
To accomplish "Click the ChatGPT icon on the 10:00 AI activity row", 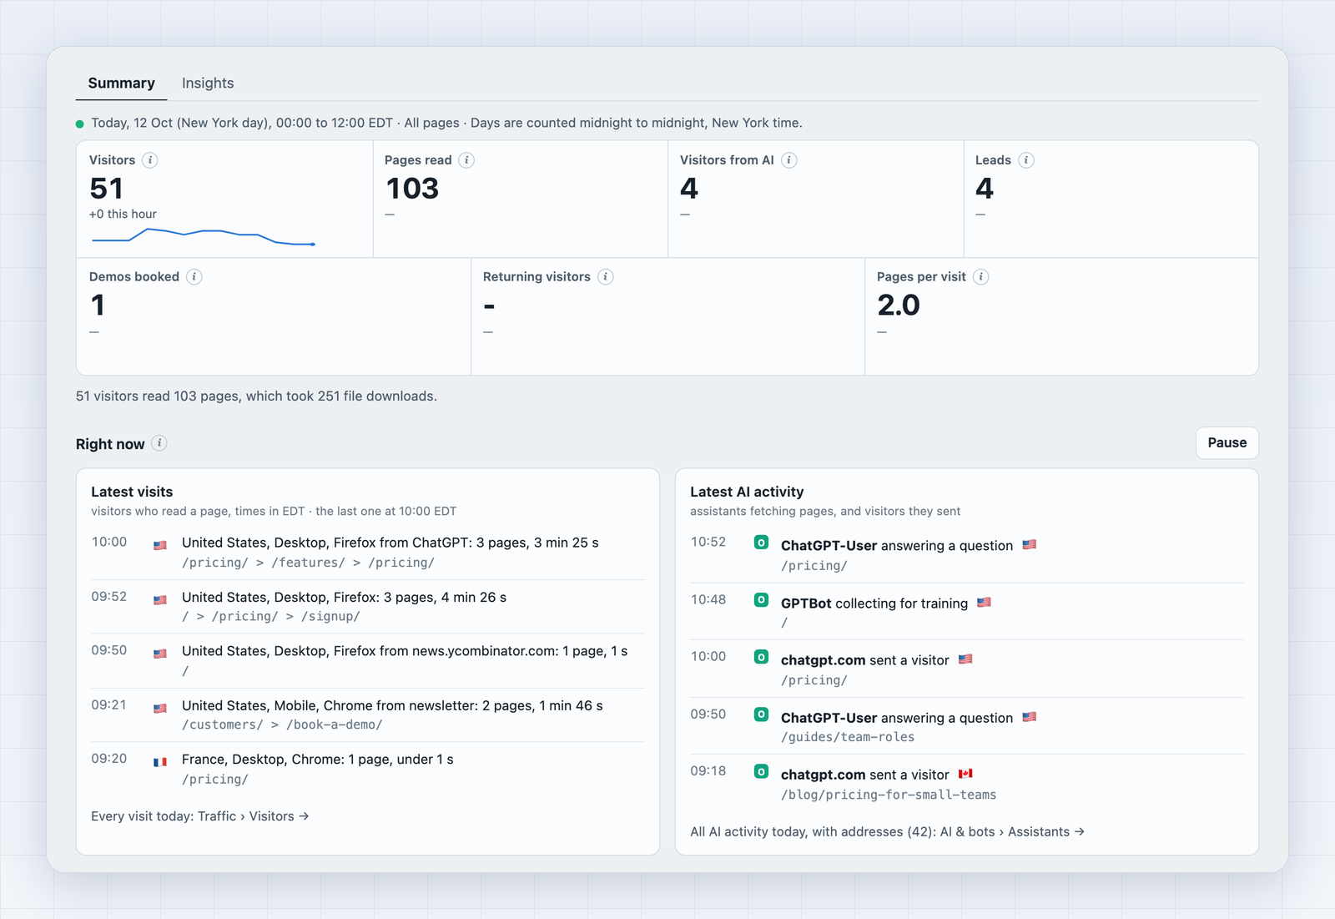I will (x=761, y=657).
